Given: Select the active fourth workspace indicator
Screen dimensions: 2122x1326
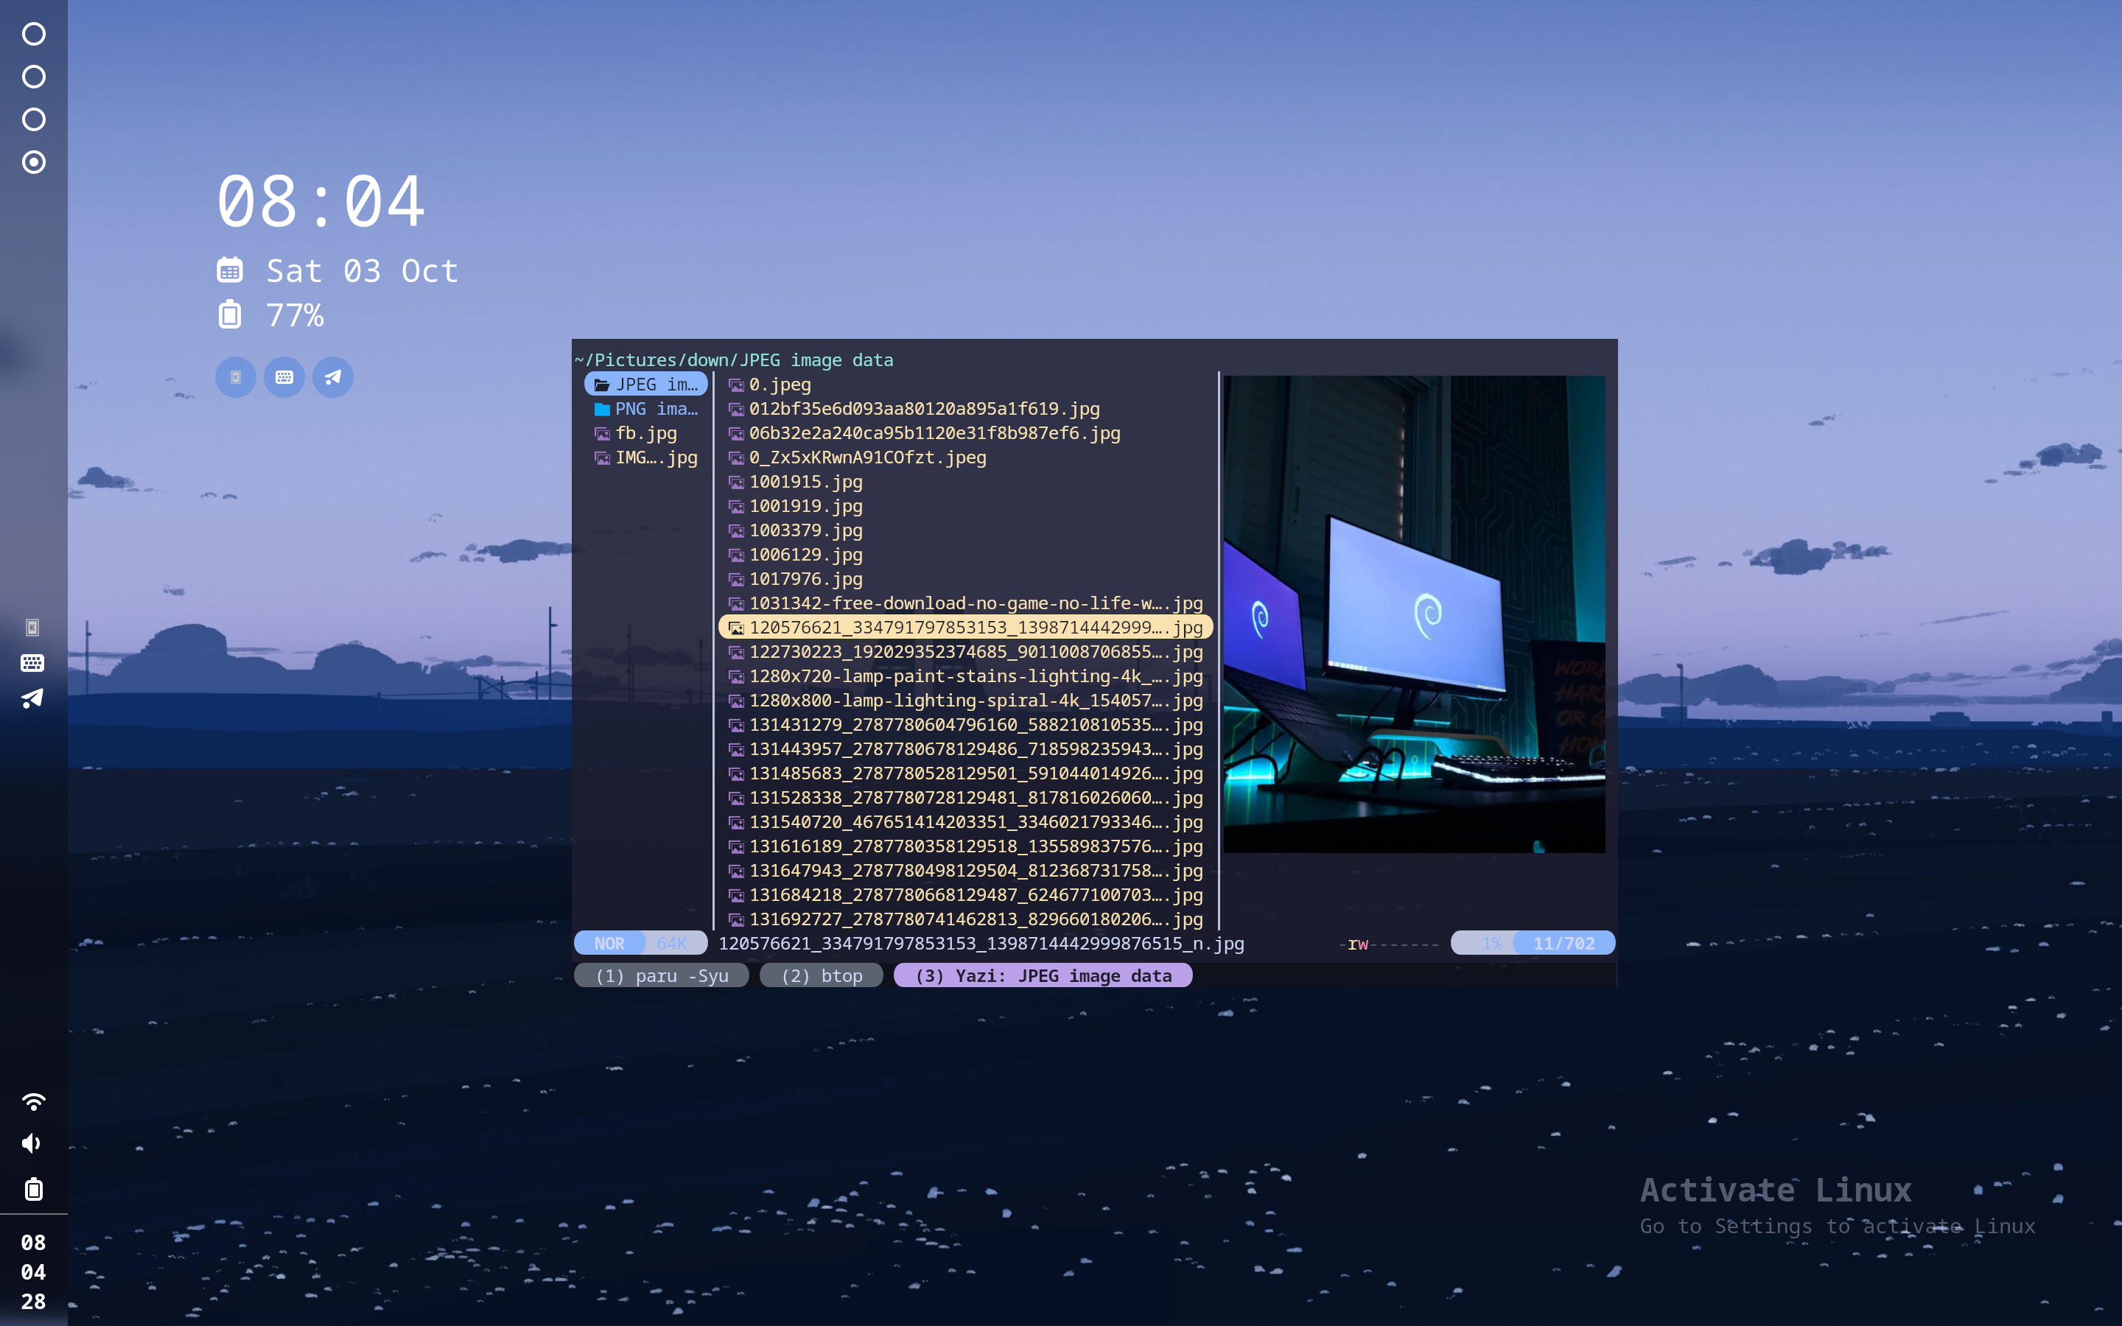Looking at the screenshot, I should [33, 162].
